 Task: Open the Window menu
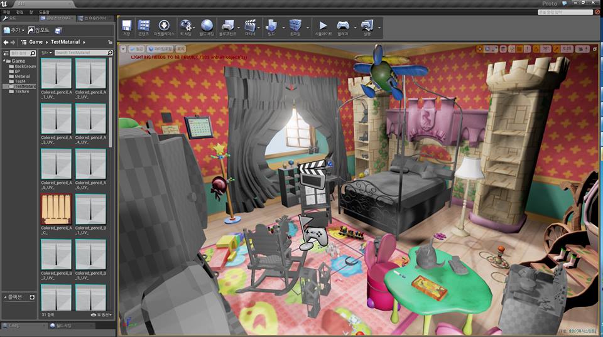click(x=31, y=13)
